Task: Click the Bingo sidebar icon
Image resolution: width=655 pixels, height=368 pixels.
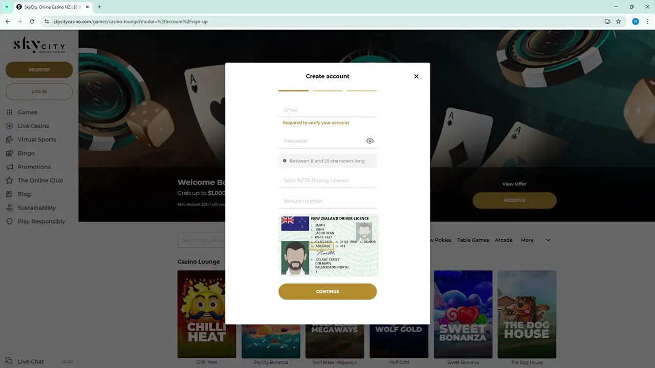Action: 9,153
